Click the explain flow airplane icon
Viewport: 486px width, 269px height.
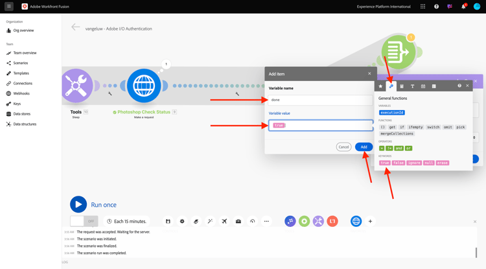[224, 221]
